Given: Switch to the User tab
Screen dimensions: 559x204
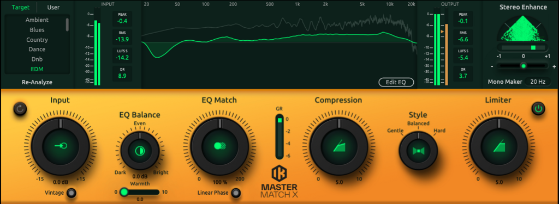Looking at the screenshot, I should [53, 7].
